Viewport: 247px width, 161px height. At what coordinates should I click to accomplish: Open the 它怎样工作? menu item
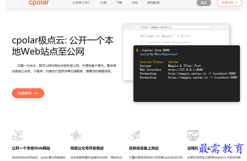81,3
